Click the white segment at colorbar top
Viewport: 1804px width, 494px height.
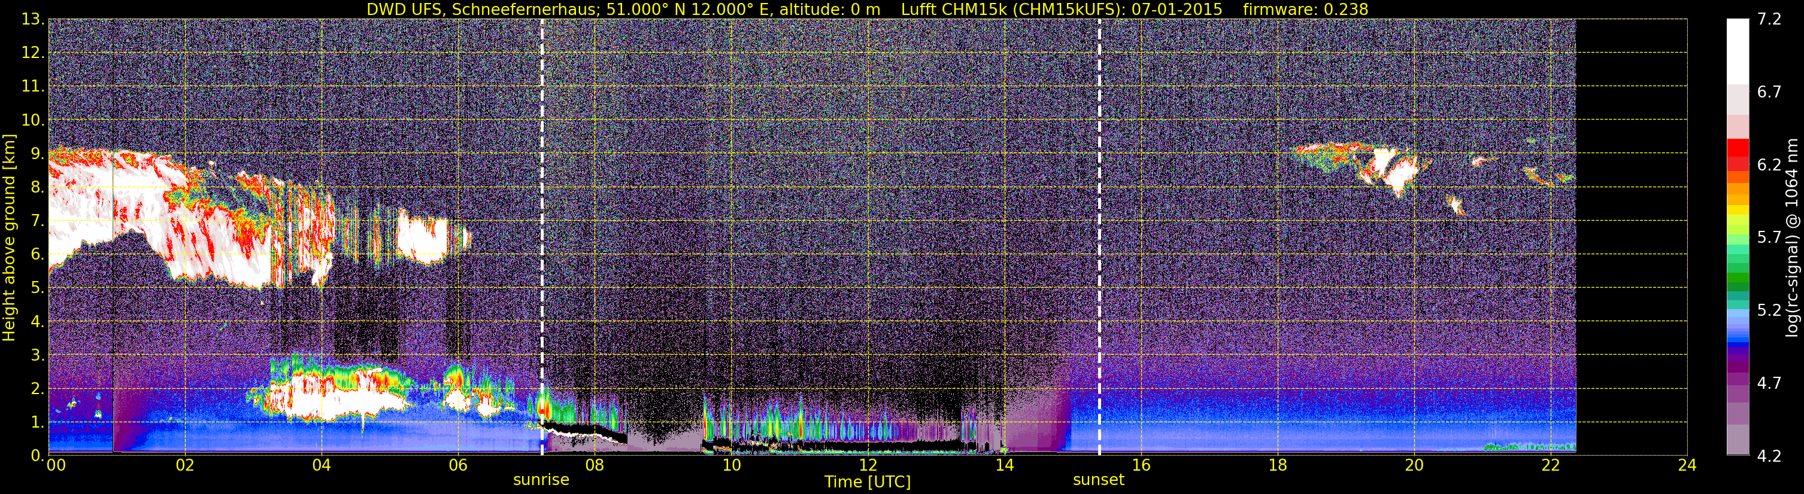point(1738,51)
